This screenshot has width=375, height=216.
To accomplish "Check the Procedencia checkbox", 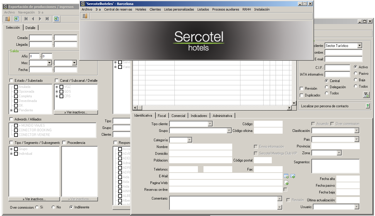I will [64, 143].
